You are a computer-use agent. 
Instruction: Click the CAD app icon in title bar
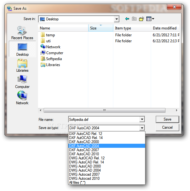point(9,8)
